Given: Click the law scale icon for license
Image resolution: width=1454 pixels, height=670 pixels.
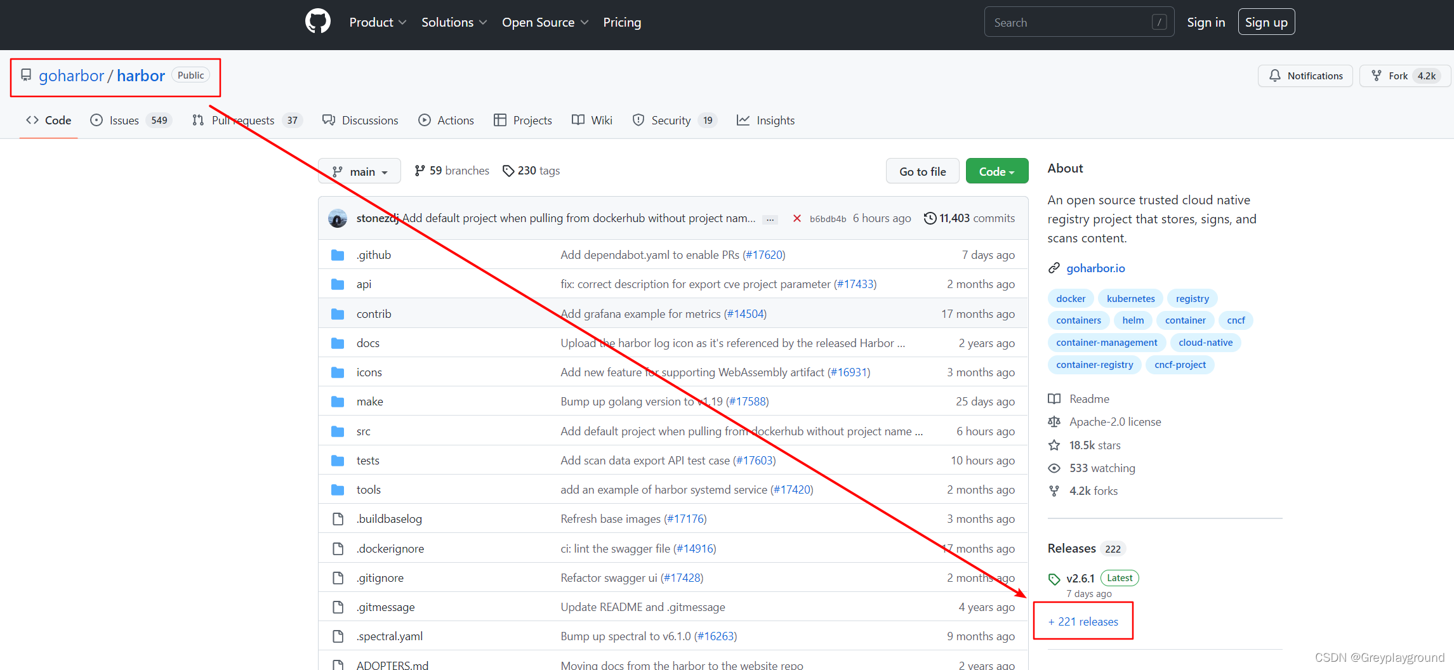Looking at the screenshot, I should (1054, 422).
